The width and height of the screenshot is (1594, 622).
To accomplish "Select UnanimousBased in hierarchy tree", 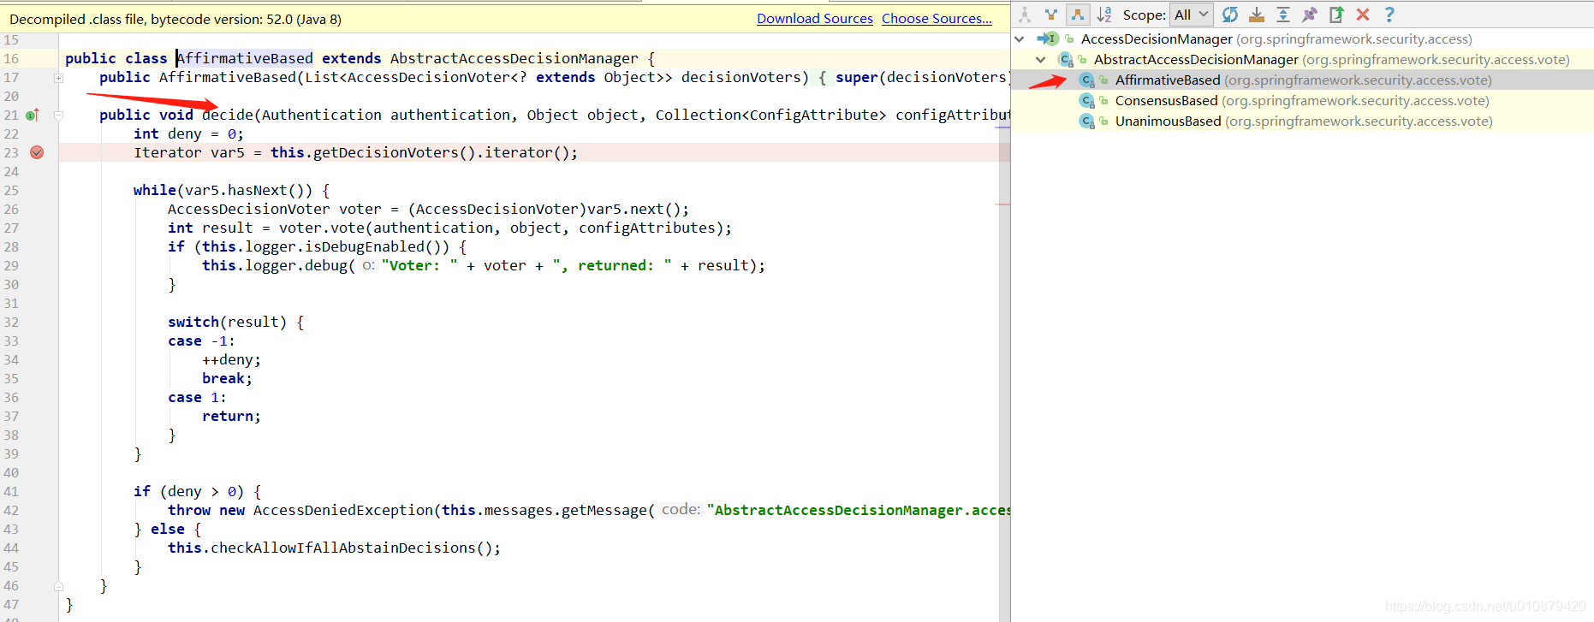I will [1168, 121].
